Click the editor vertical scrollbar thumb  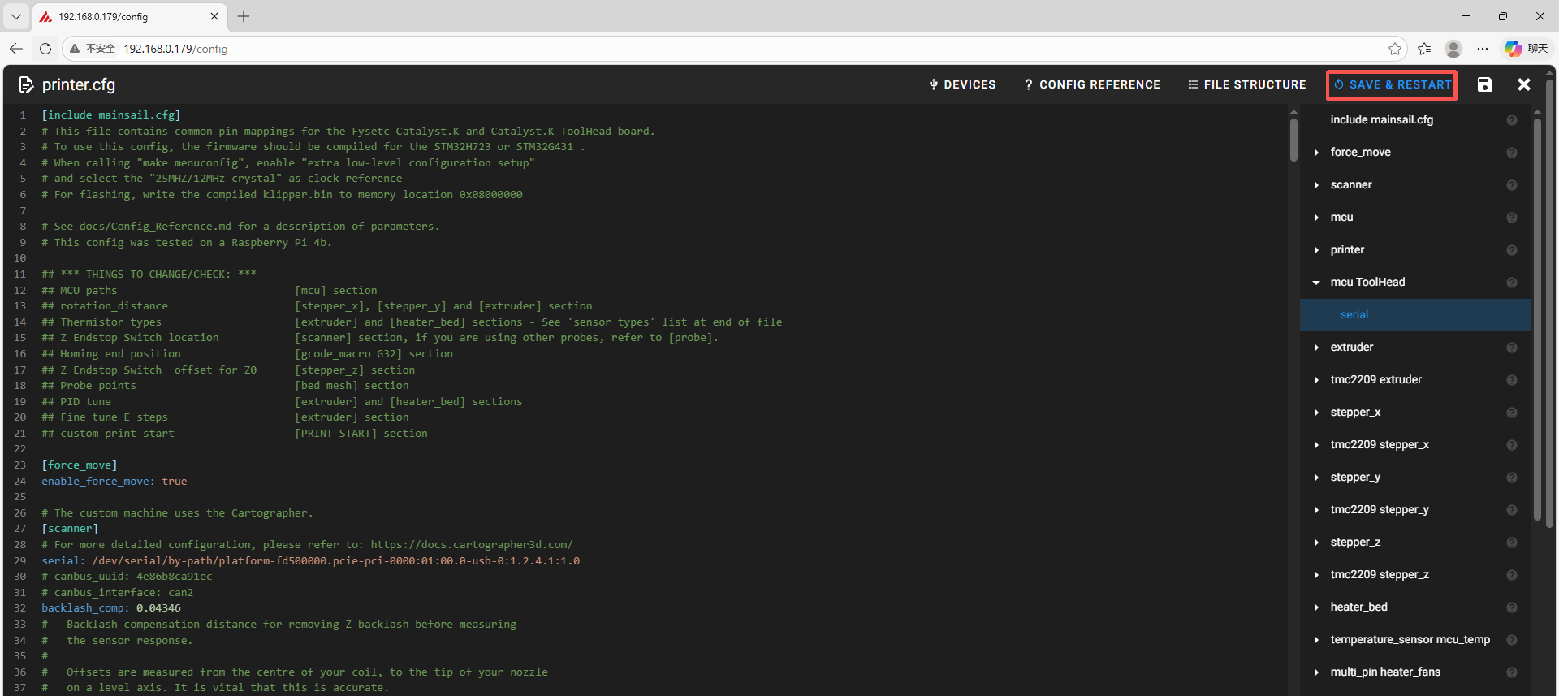point(1293,140)
